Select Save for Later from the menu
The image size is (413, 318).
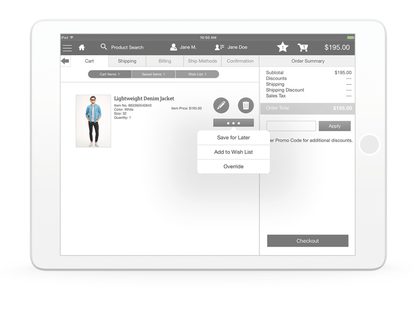point(233,137)
